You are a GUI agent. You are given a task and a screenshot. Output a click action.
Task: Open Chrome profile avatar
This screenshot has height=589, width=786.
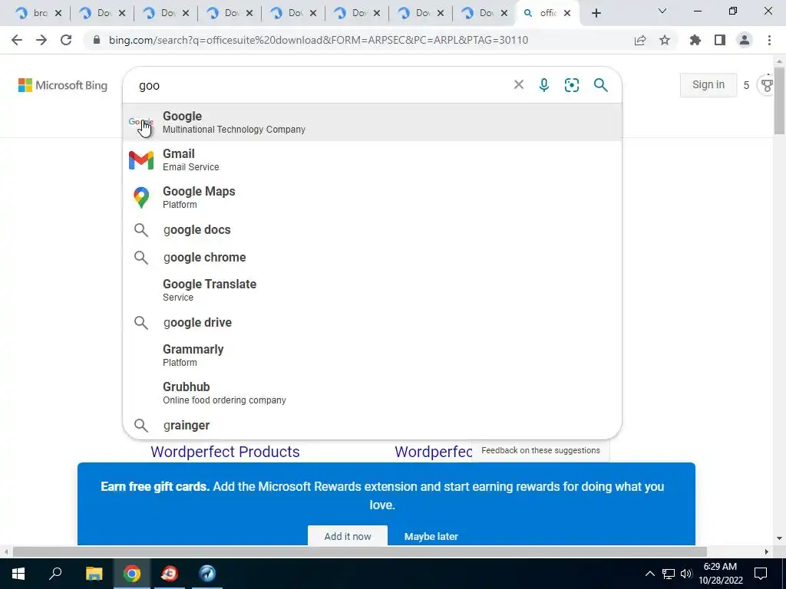pyautogui.click(x=745, y=40)
